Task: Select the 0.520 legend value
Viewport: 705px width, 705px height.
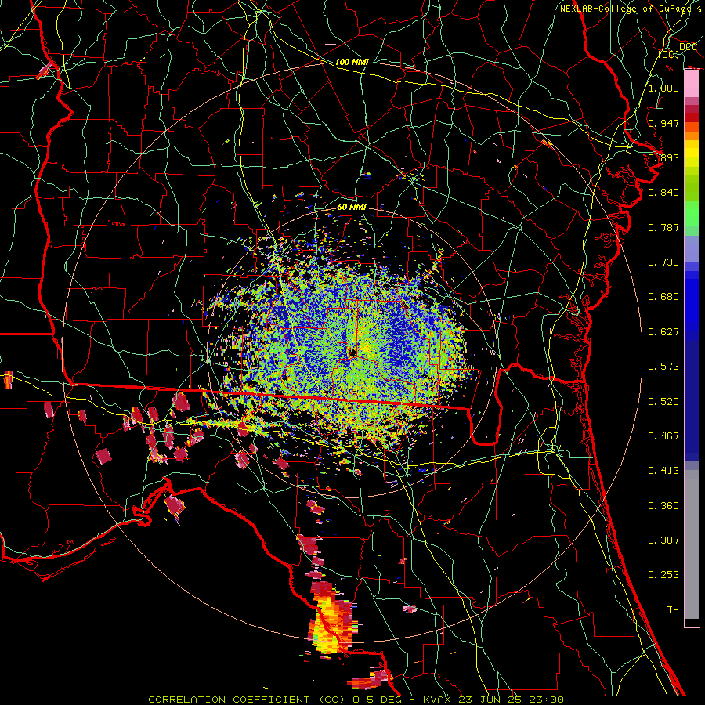Action: [663, 402]
